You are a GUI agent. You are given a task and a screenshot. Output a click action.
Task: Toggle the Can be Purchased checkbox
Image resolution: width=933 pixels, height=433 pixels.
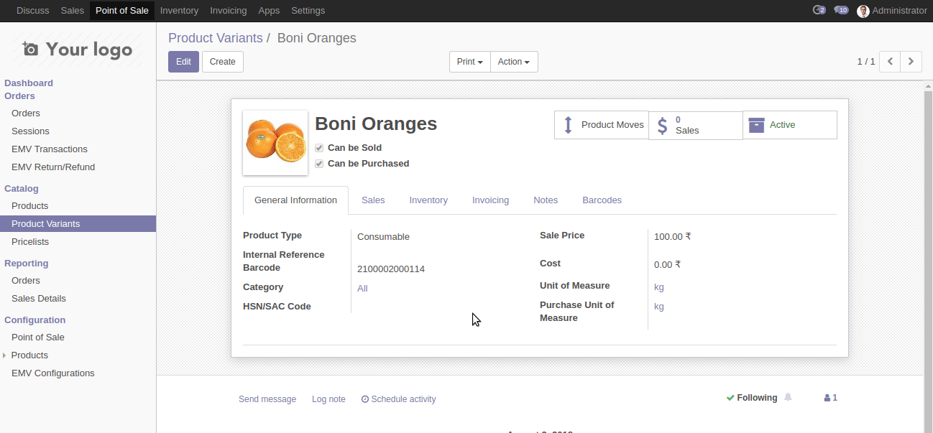pos(319,164)
